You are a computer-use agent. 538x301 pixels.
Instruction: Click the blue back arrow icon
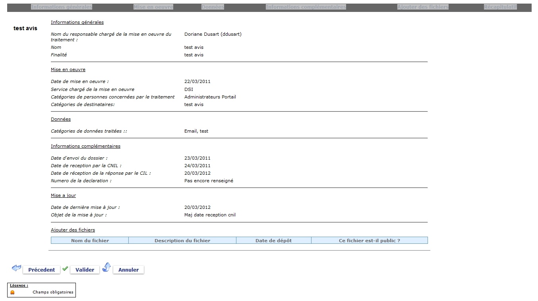(x=16, y=268)
